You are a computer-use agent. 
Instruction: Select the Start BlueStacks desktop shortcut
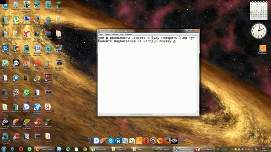27,123
